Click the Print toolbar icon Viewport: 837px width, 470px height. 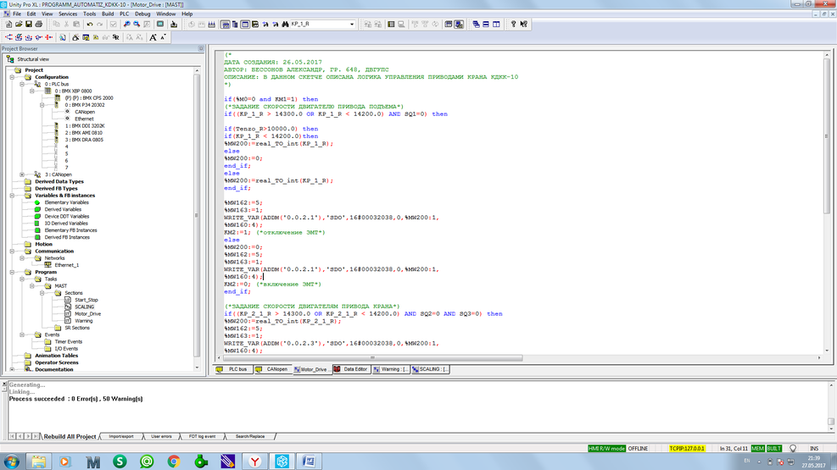39,25
